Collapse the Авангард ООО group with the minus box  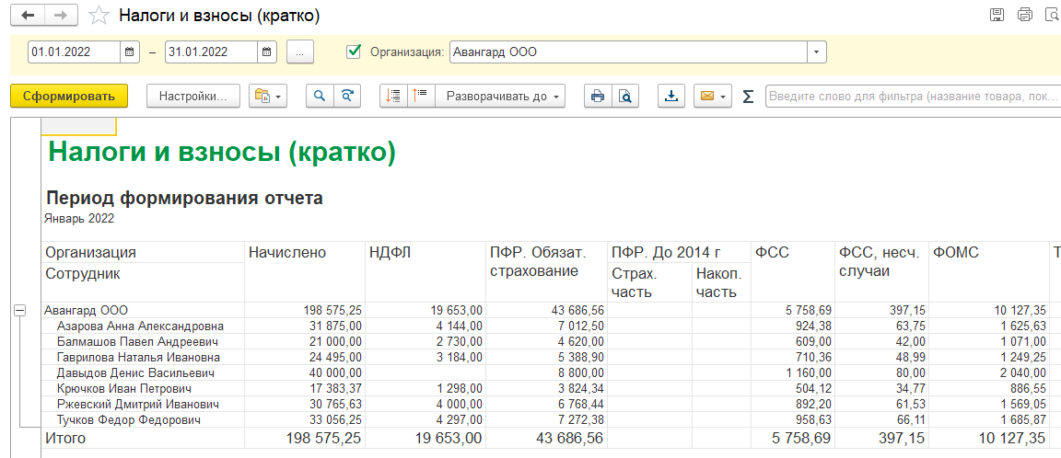point(19,310)
